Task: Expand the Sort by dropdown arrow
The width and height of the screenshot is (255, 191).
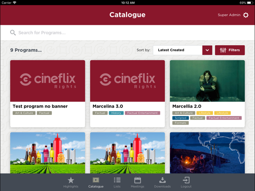Action: click(x=207, y=50)
